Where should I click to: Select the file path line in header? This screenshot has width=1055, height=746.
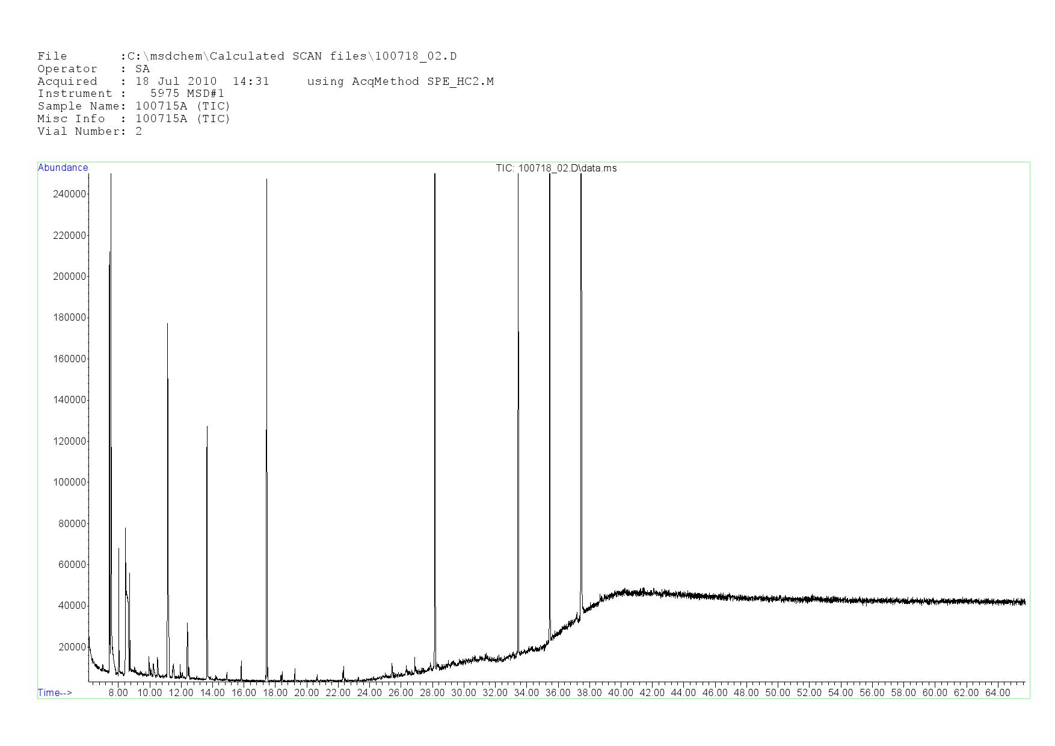247,57
